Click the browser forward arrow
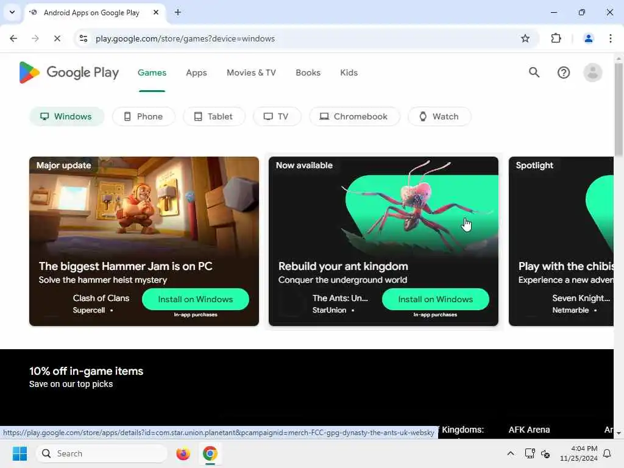 (35, 38)
